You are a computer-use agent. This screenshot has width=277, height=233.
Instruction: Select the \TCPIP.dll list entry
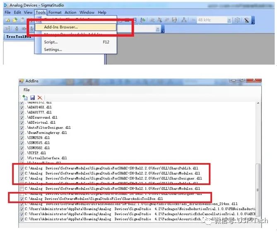point(35,153)
